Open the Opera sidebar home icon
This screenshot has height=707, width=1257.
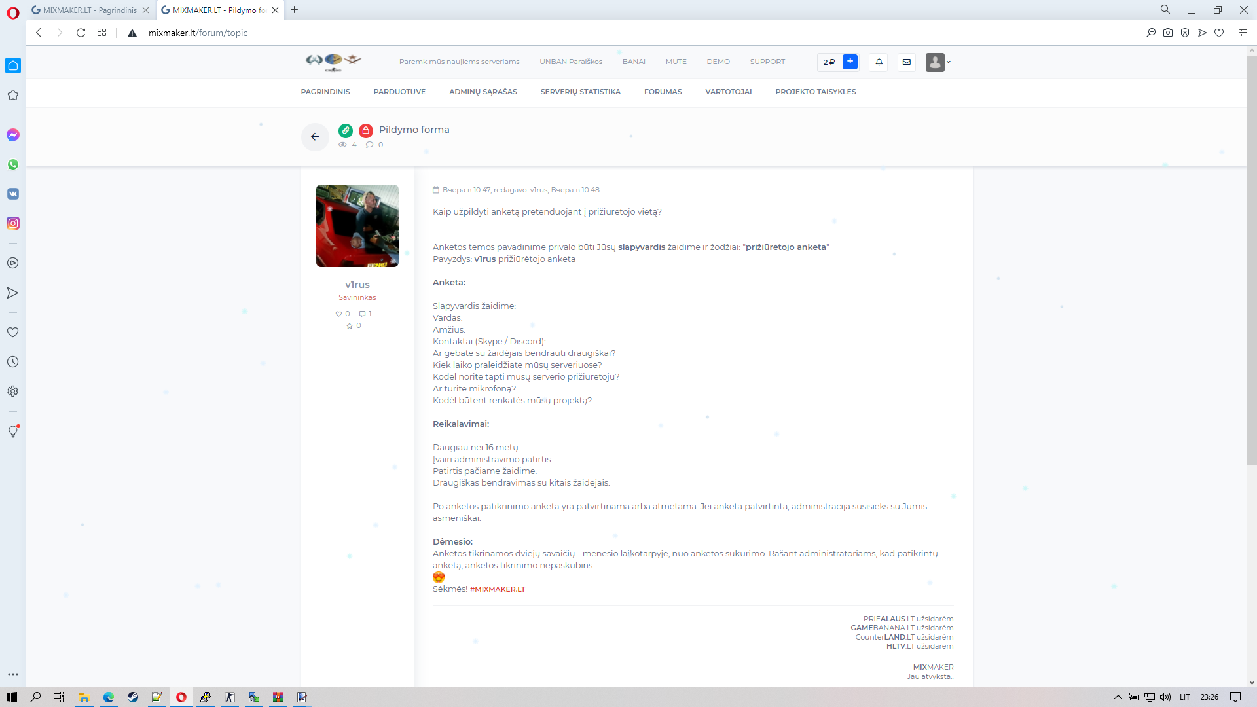click(x=13, y=65)
